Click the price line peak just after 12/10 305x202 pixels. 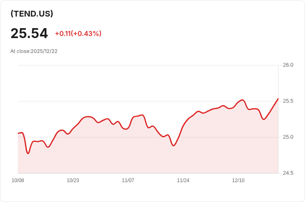pos(243,100)
